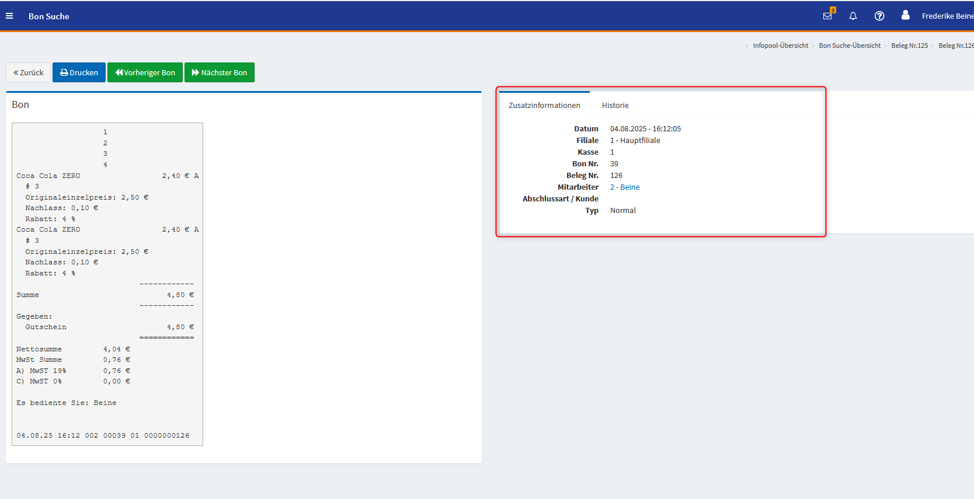Open the Beleg Nr.125 breadcrumb
The image size is (974, 499).
pos(909,46)
